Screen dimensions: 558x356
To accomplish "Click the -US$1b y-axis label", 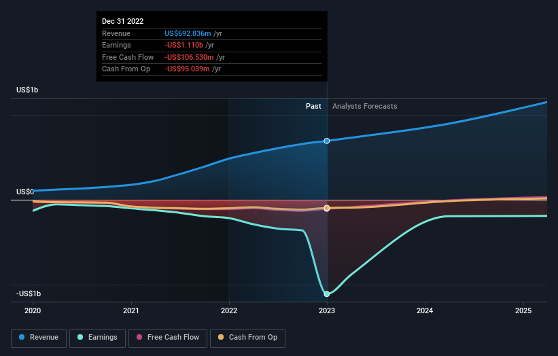I will [29, 293].
